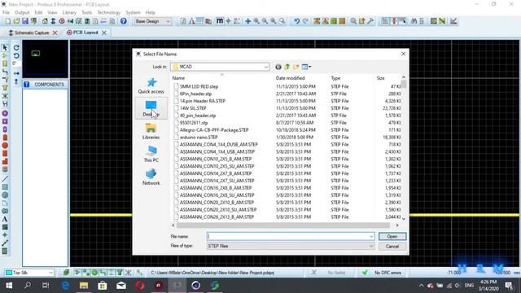The height and width of the screenshot is (293, 521).
Task: Open the Output menu
Action: click(x=22, y=12)
